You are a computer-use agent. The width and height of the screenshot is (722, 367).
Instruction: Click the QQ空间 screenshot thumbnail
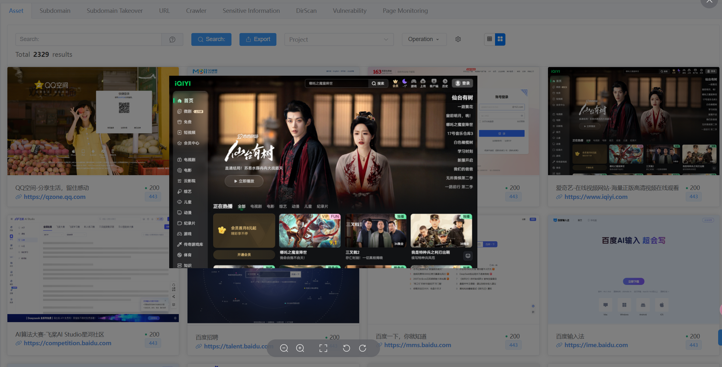click(88, 121)
